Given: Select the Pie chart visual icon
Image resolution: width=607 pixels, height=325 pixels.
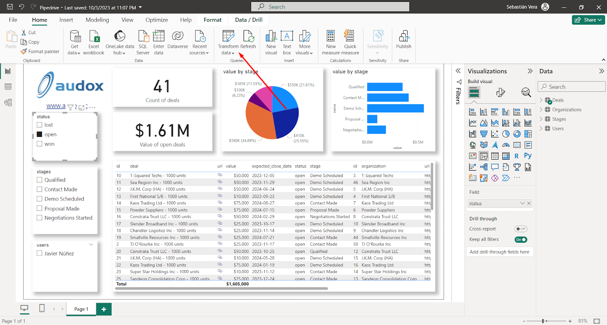Looking at the screenshot, I should (506, 134).
